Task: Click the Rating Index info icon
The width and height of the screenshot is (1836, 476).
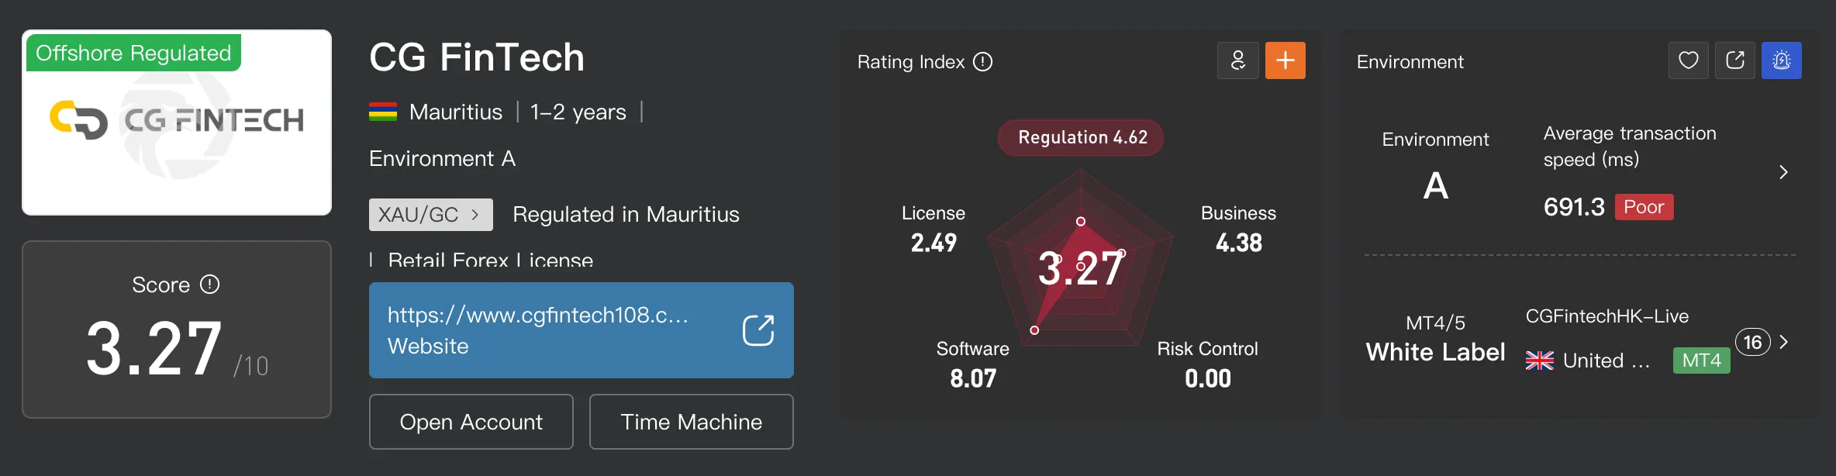Action: [982, 62]
